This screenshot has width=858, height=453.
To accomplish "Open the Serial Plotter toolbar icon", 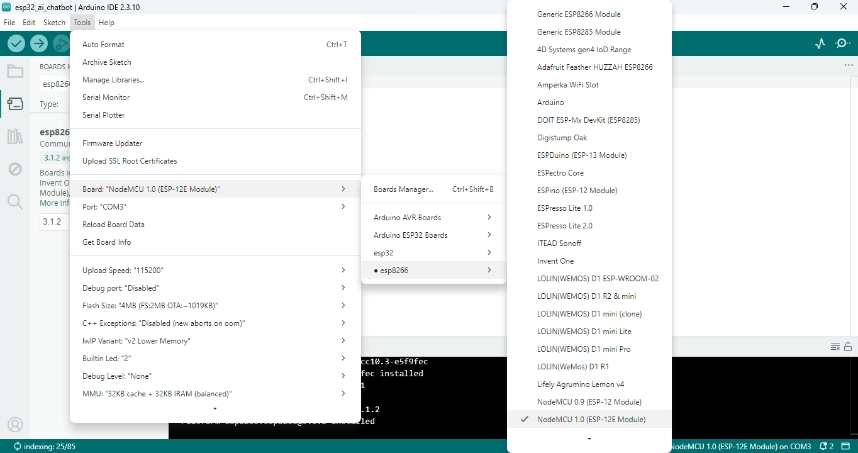I will [x=820, y=43].
